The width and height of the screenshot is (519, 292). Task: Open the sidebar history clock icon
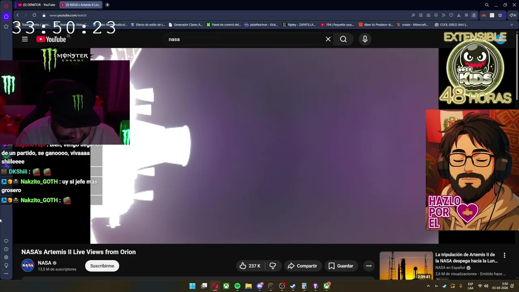point(6,249)
